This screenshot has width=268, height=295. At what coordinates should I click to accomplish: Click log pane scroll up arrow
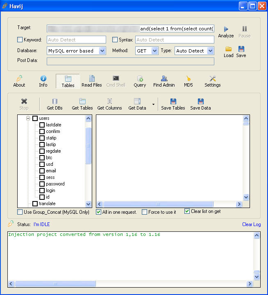[x=257, y=235]
